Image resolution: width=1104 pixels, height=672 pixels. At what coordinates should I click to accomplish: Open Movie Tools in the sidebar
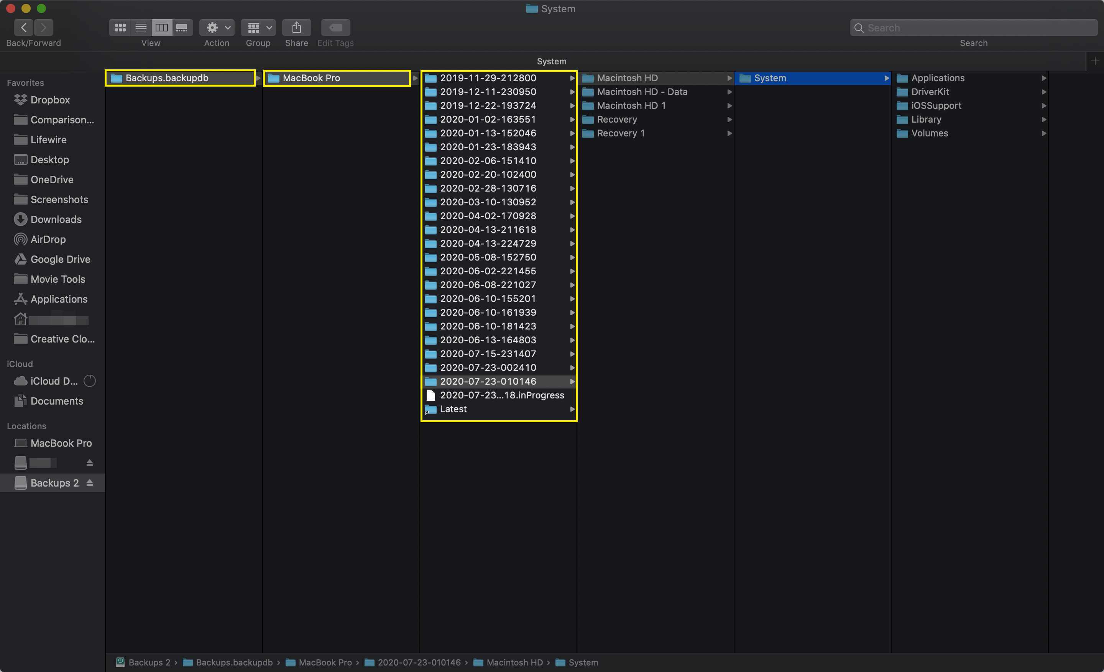(x=53, y=279)
